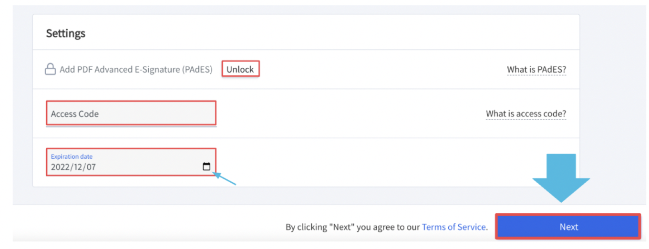Unlock the PAdES advanced signature feature
The width and height of the screenshot is (649, 249).
(x=240, y=70)
